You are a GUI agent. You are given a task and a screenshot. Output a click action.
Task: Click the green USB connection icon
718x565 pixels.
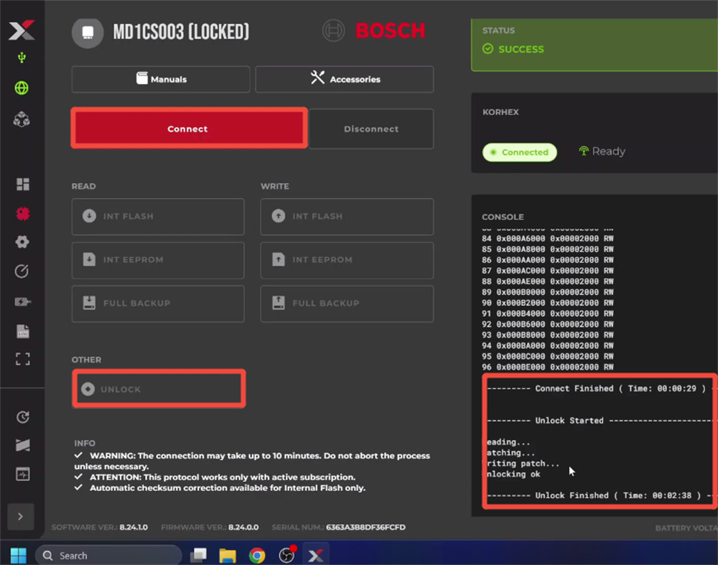[x=22, y=57]
